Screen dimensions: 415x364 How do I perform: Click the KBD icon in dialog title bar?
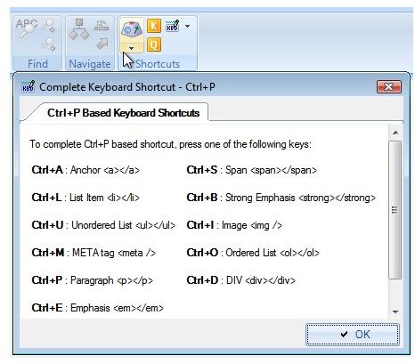[28, 87]
